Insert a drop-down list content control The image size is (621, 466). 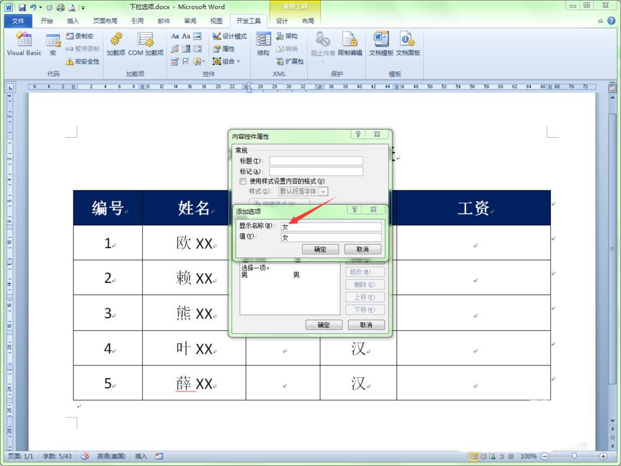197,48
